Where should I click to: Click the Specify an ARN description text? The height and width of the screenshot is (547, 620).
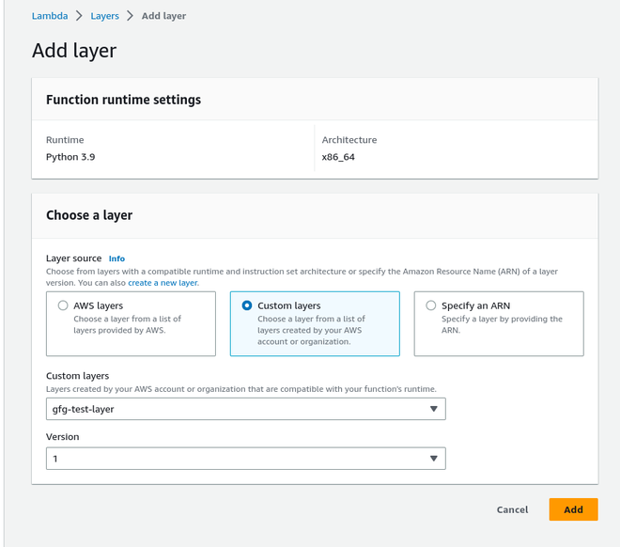(x=502, y=324)
